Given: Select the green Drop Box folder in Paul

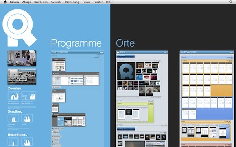Looking at the screenshot, I should click(135, 112).
